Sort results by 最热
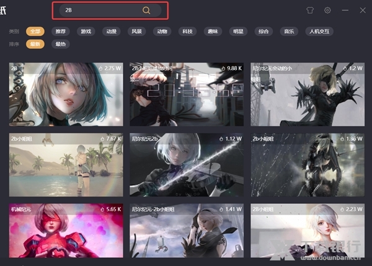The image size is (372, 266). (61, 44)
